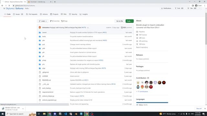Open the 281 stars link
207x116 pixels.
(141, 38)
